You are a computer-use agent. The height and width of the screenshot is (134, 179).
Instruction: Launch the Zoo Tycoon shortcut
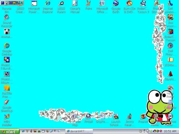(170, 18)
